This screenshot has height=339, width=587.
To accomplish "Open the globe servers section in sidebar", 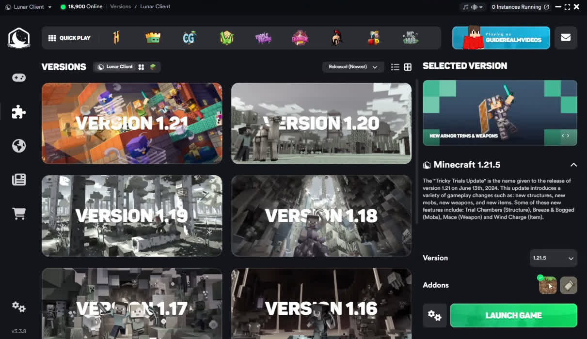I will pyautogui.click(x=19, y=146).
